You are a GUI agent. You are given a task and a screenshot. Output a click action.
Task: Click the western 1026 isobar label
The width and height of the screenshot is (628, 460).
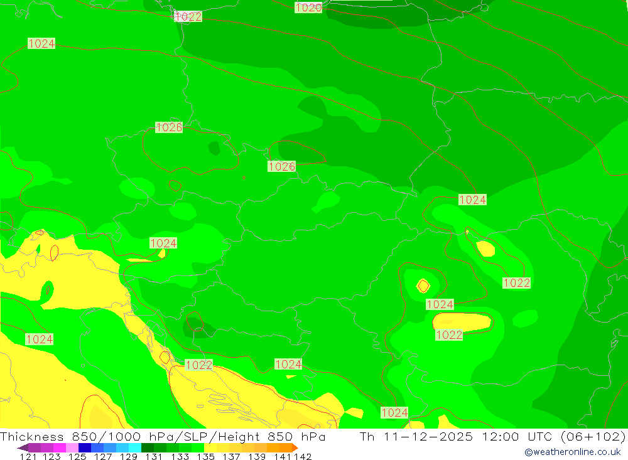point(169,127)
